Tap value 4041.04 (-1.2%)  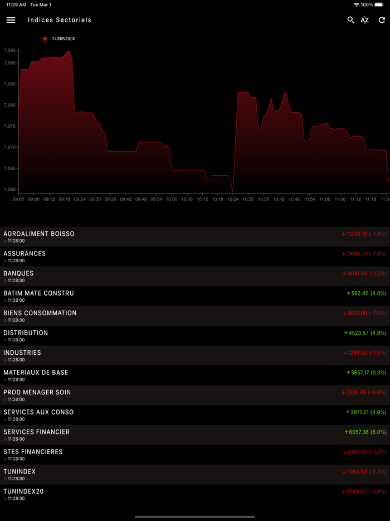pos(365,274)
